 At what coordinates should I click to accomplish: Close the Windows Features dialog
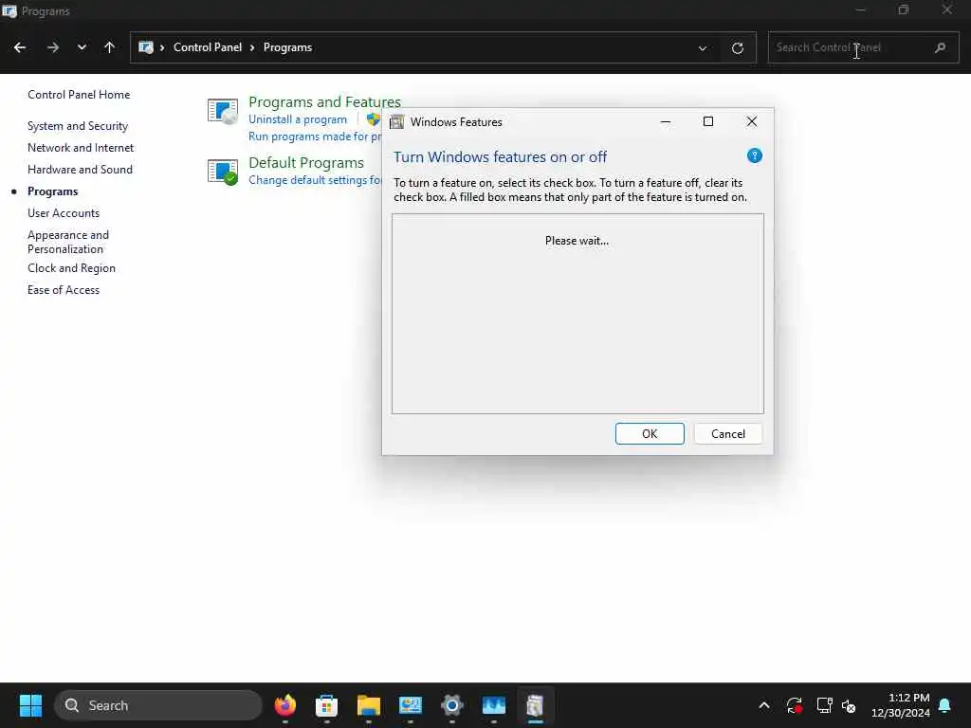point(752,122)
